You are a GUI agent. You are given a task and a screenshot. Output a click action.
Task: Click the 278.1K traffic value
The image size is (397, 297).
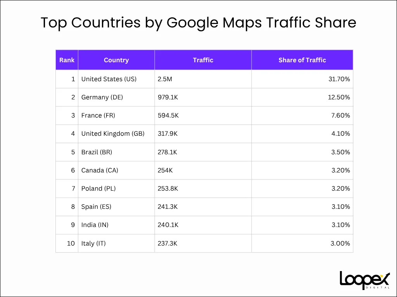[x=167, y=152]
